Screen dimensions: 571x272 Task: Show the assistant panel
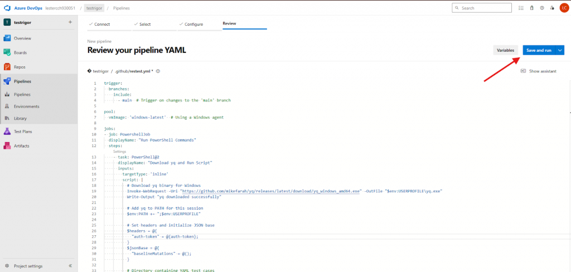539,71
